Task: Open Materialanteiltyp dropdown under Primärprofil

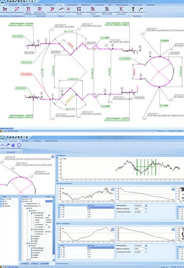Action: pos(146,205)
